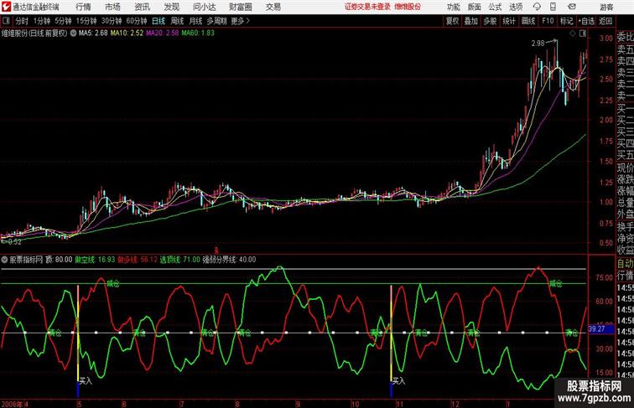Click the 游客 user account label

click(606, 7)
